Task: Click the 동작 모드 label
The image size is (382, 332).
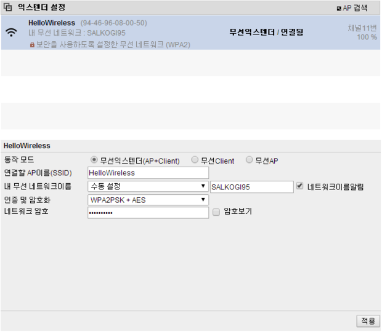Action: (19, 160)
